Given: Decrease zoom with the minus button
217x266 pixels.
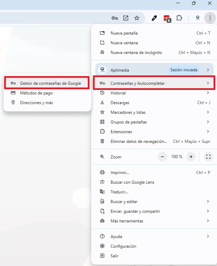Looking at the screenshot, I should pyautogui.click(x=162, y=157).
